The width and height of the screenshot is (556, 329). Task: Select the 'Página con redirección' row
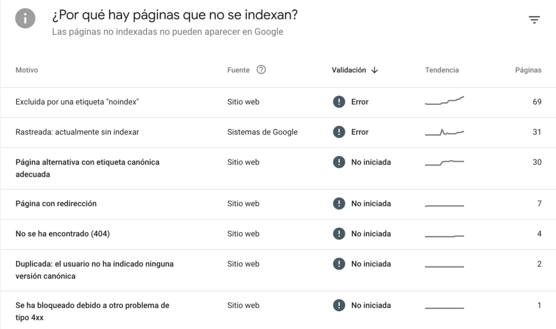click(55, 204)
